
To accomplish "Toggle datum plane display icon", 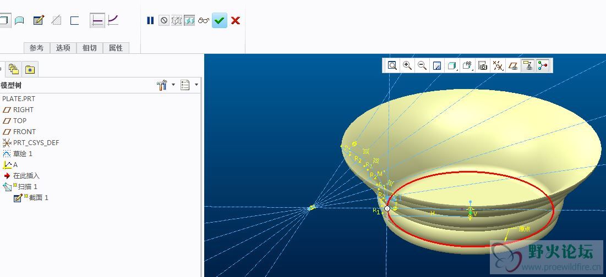I will (x=513, y=65).
